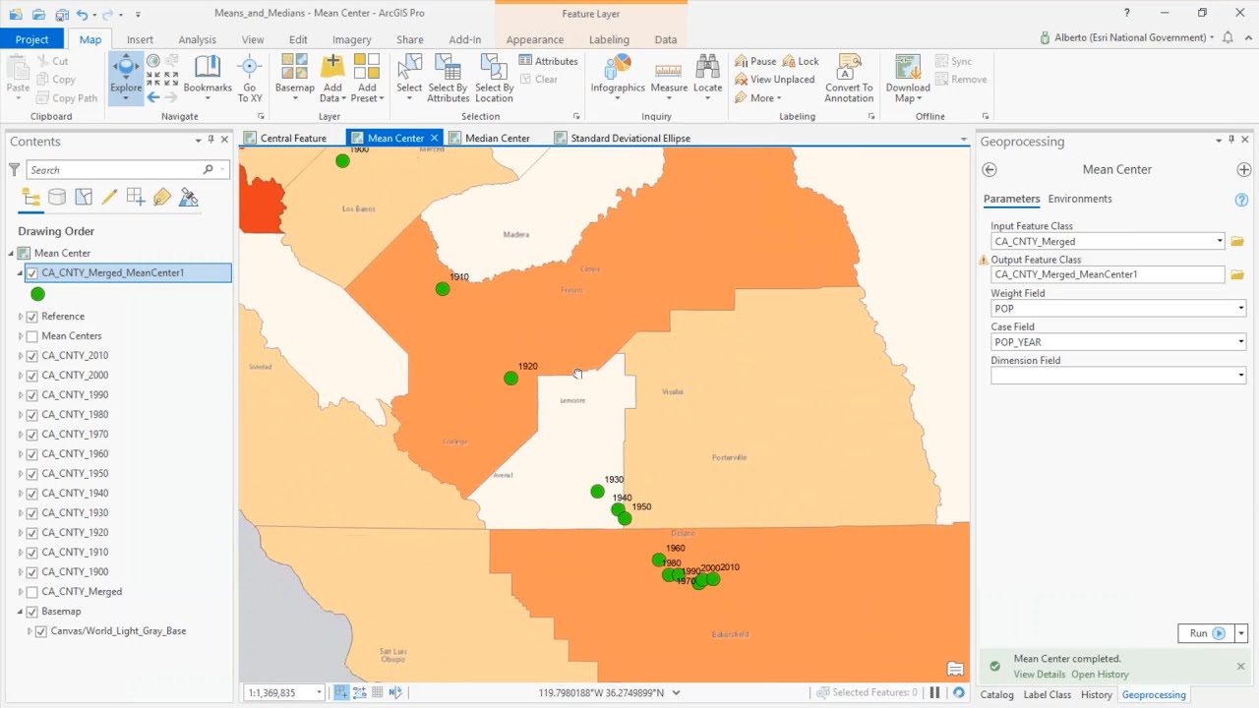Switch to List By Labeling view
The width and height of the screenshot is (1259, 708).
pos(162,198)
